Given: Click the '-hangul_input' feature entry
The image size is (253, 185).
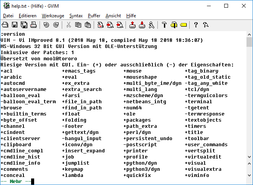Looking at the screenshot, I should 82,139.
